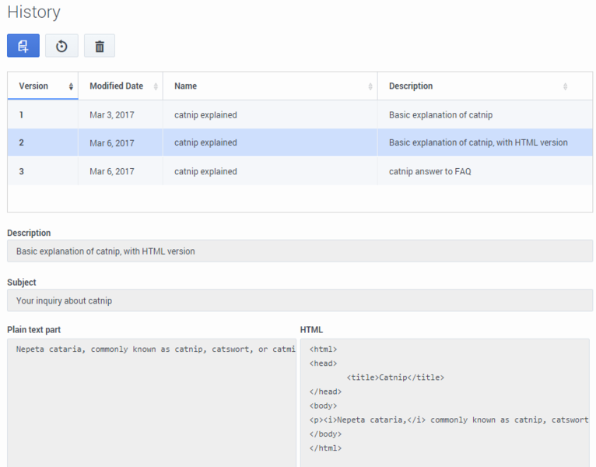Click 'catnip answer to FAQ' cell
This screenshot has height=467, width=596.
click(x=485, y=171)
